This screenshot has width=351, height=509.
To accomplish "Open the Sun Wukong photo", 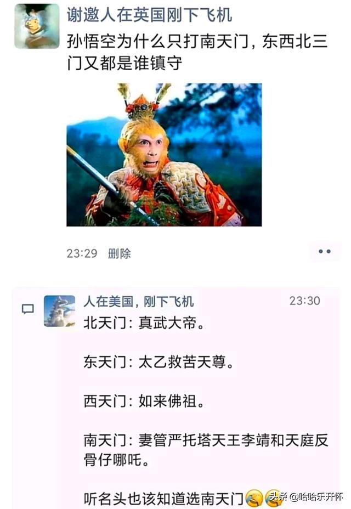I will 164,155.
